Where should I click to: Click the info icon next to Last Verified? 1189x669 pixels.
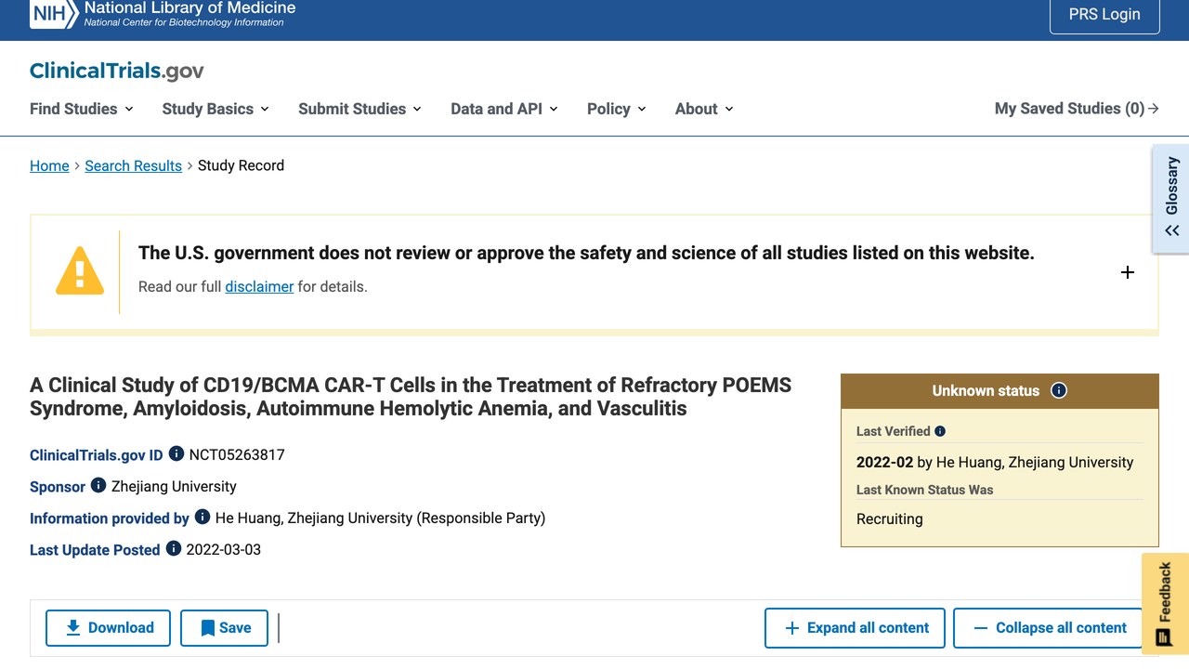coord(940,431)
